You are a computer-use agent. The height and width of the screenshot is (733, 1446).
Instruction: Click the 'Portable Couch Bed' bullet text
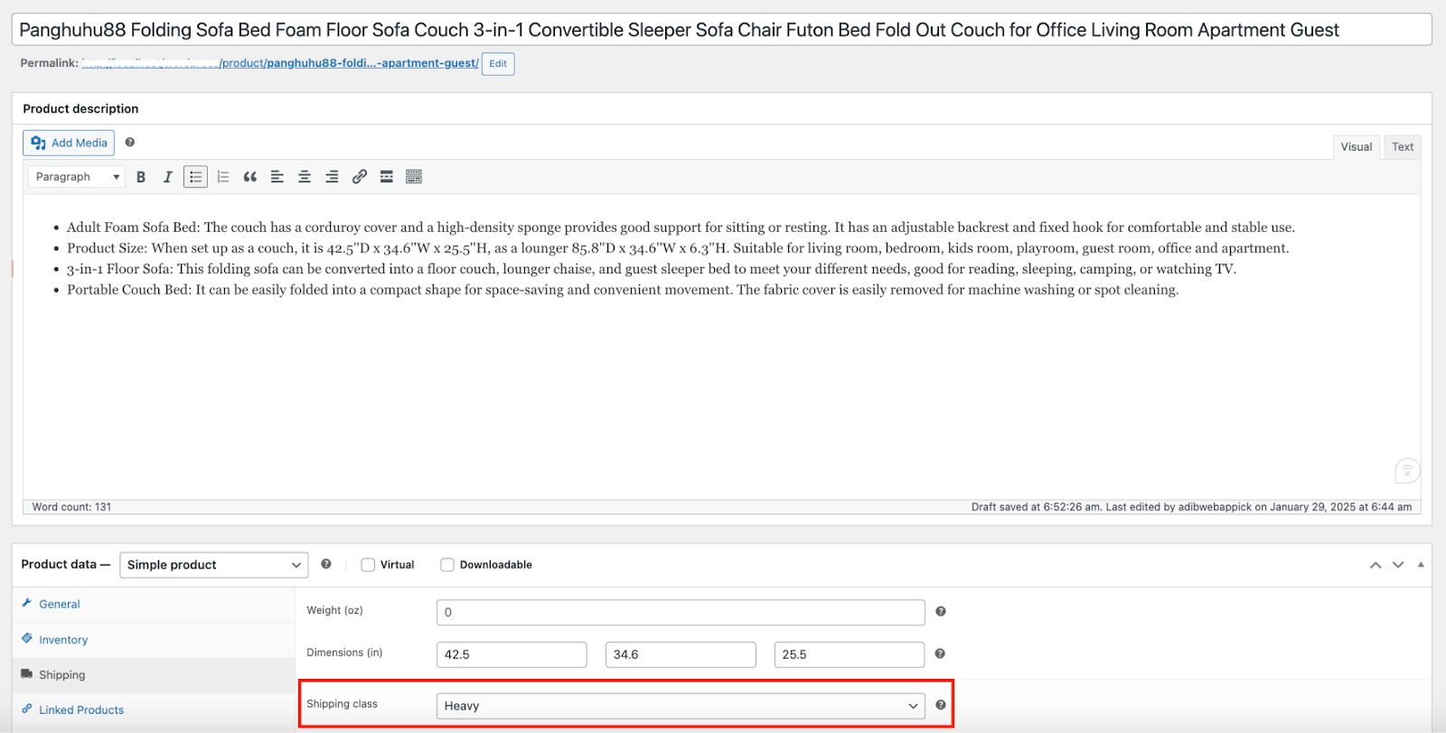[x=623, y=290]
